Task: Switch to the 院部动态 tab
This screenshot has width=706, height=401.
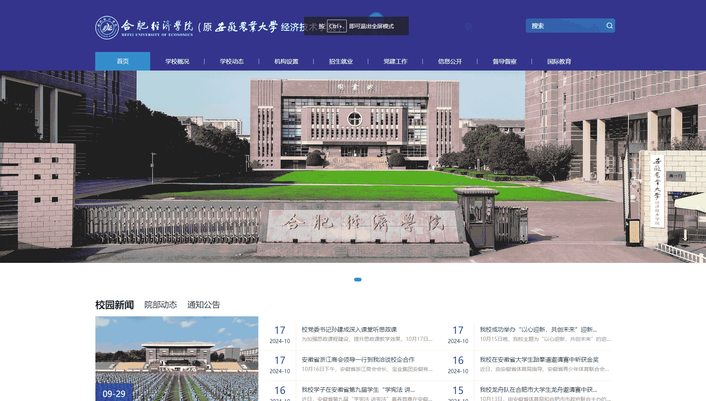Action: pos(161,305)
